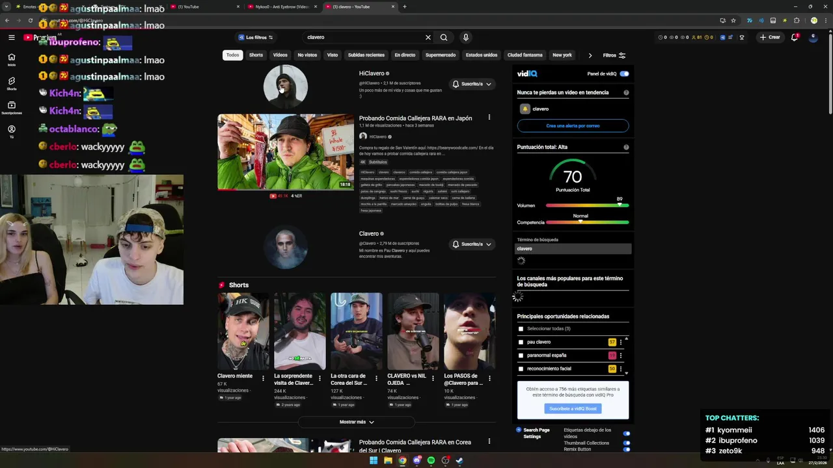Open File Explorer from the taskbar
The height and width of the screenshot is (468, 833).
pyautogui.click(x=388, y=460)
